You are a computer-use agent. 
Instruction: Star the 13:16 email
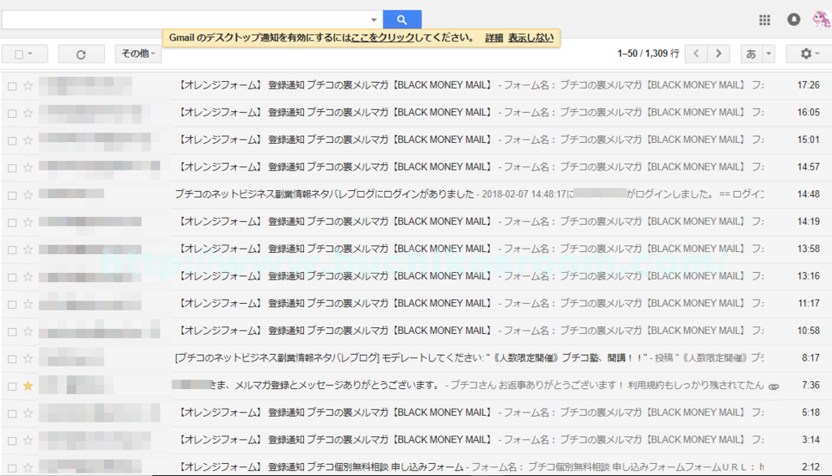coord(28,276)
